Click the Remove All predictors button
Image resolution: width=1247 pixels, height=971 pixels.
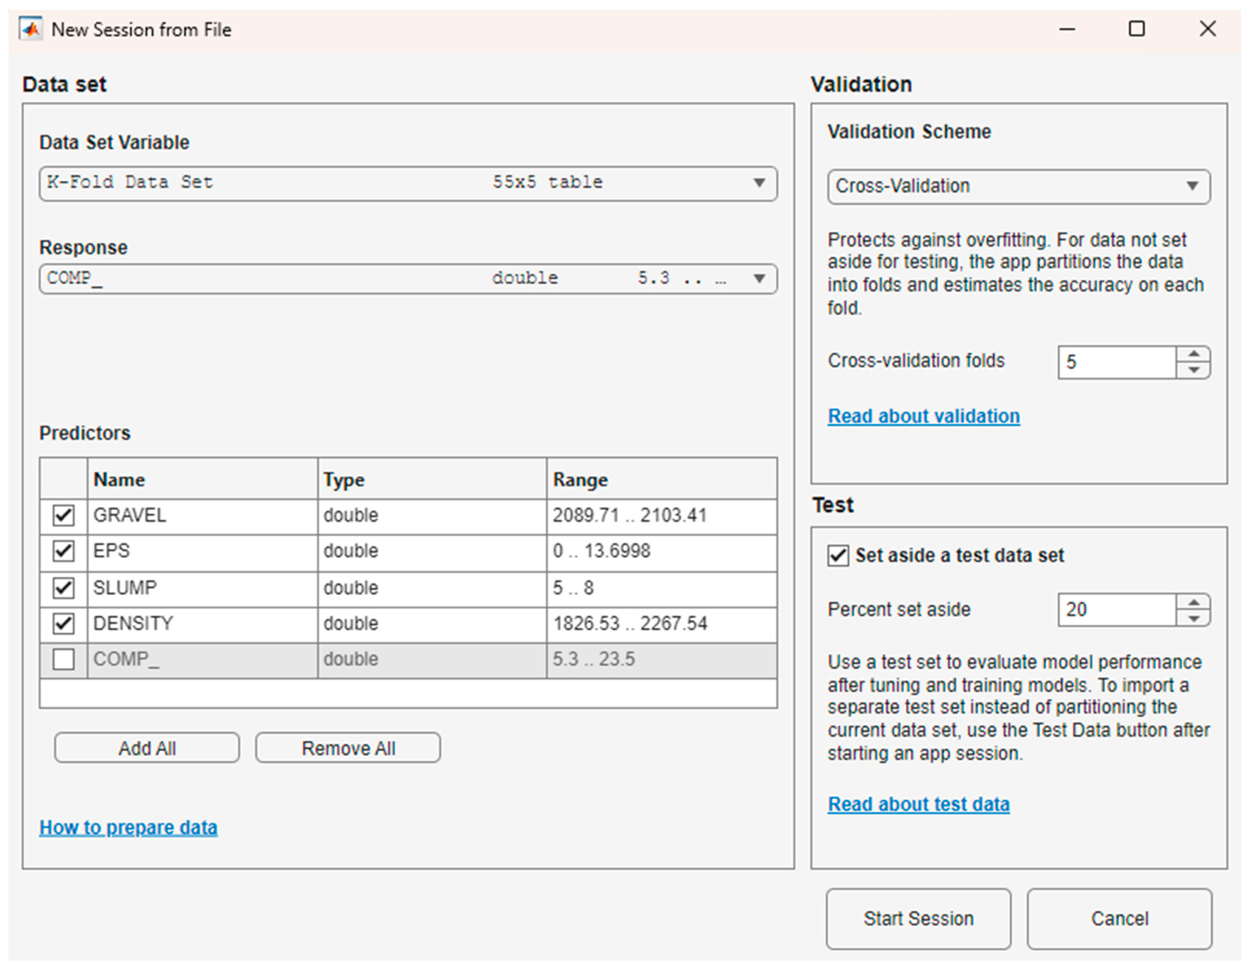coord(348,748)
